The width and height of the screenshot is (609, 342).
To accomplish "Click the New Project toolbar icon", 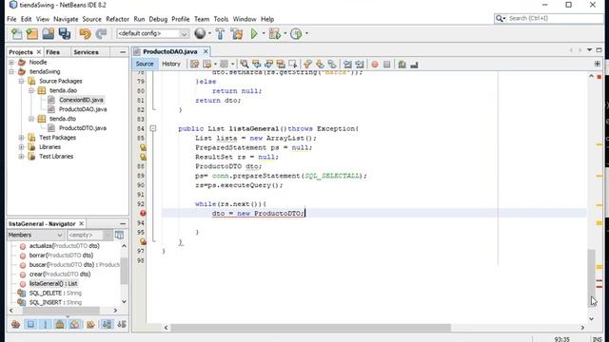I will (31, 34).
